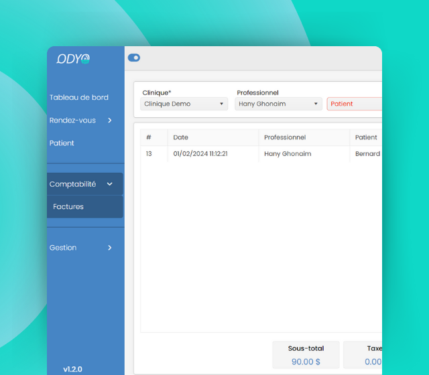Toggle the sidebar switch at top

(x=134, y=58)
